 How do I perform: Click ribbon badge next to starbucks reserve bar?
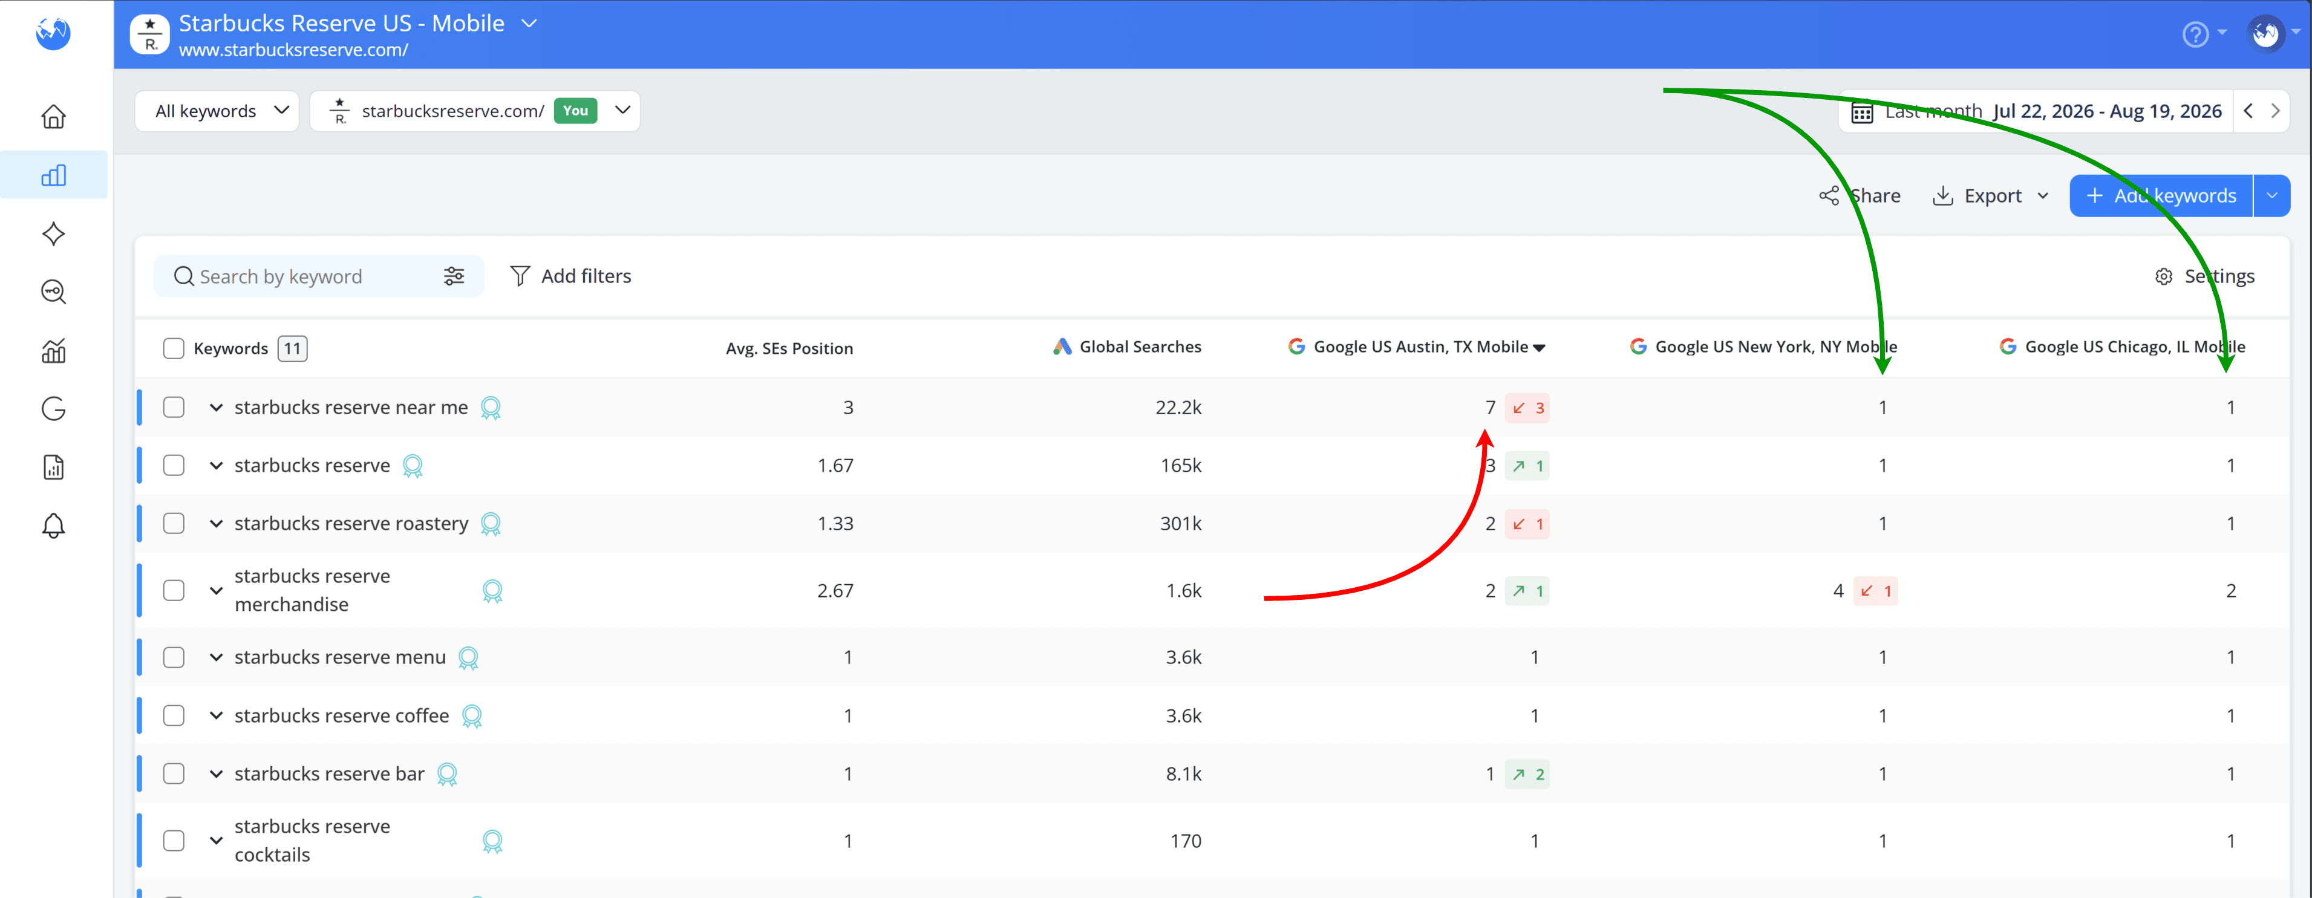(447, 774)
